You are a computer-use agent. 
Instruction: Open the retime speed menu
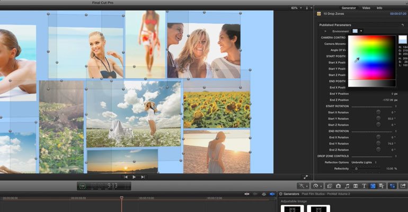[x=317, y=185]
